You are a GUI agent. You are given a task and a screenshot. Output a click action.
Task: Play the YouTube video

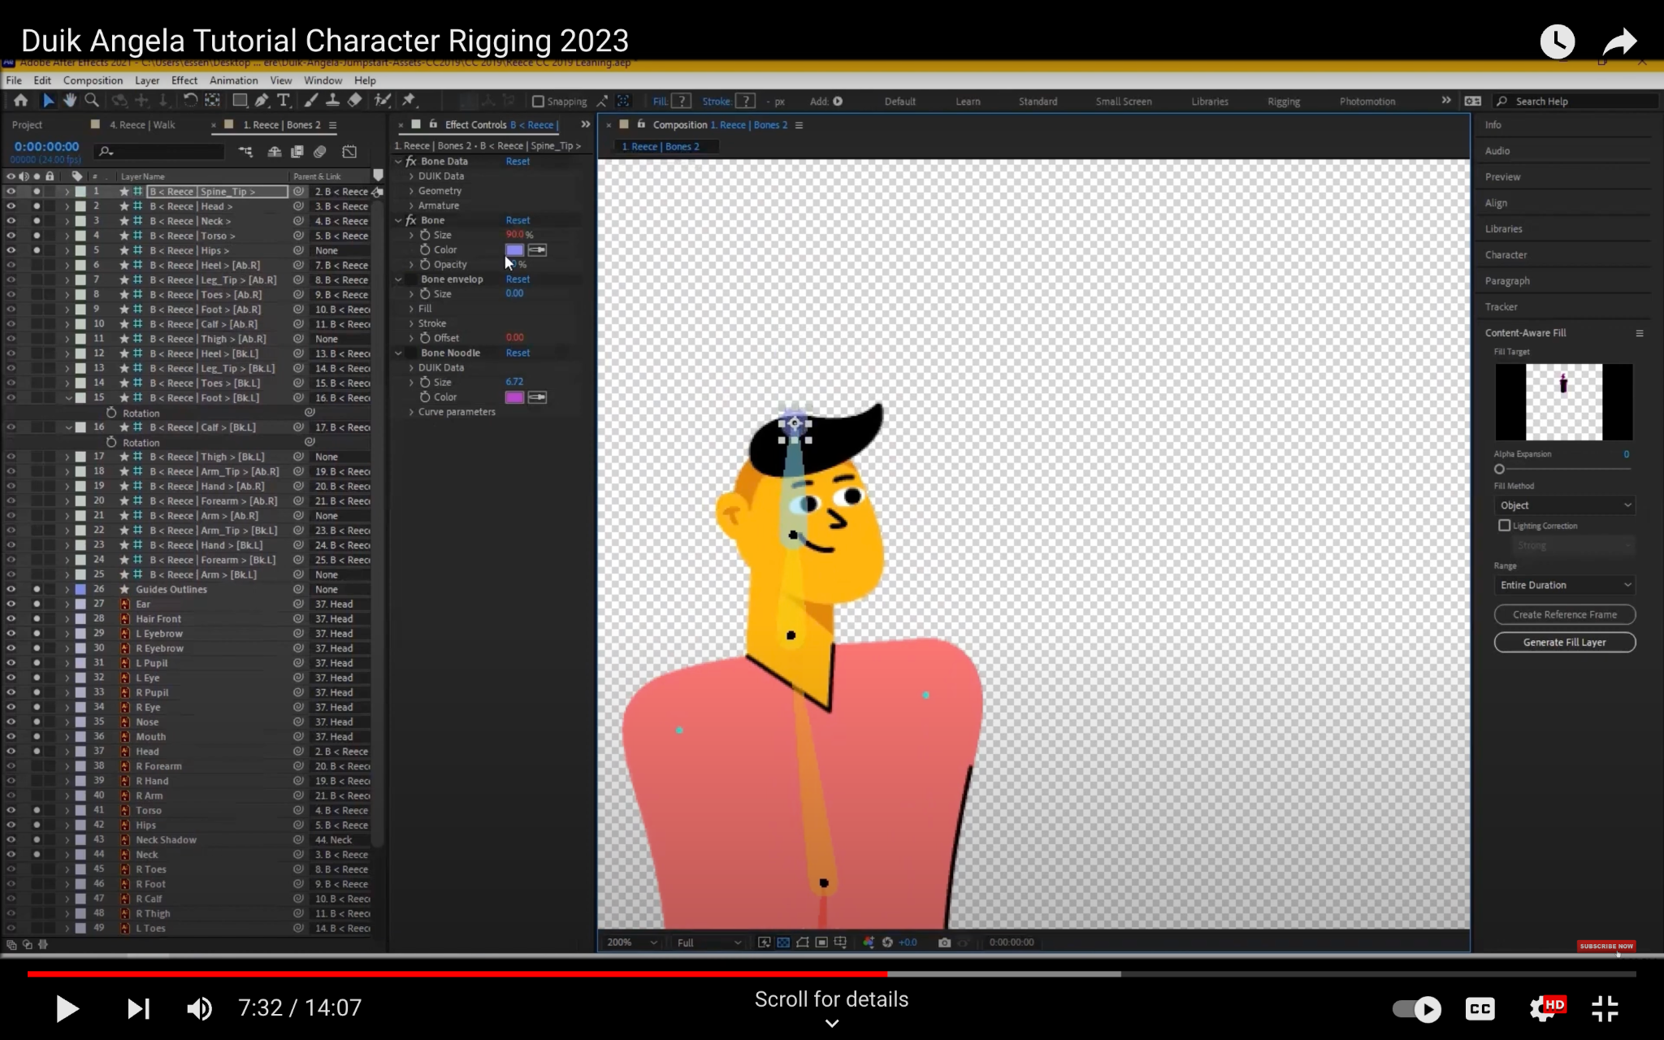point(67,1008)
